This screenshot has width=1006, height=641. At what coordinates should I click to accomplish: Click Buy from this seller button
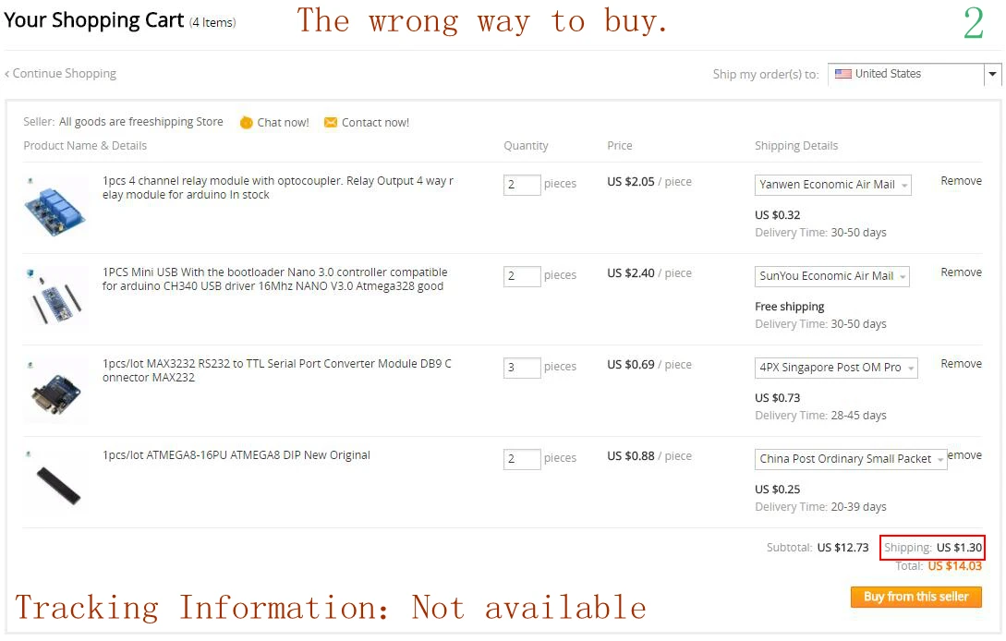click(x=916, y=597)
